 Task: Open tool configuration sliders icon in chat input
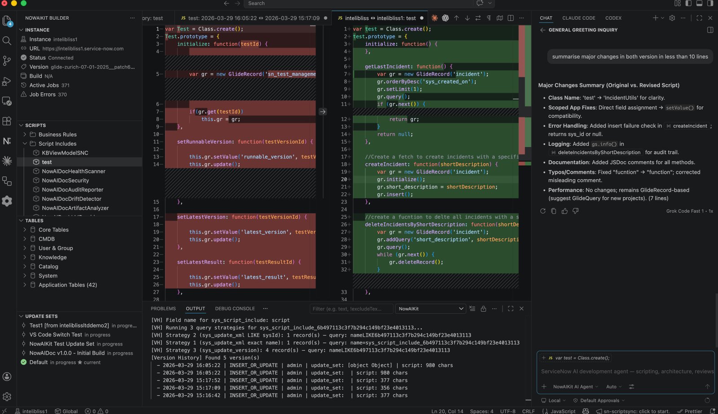coord(631,387)
